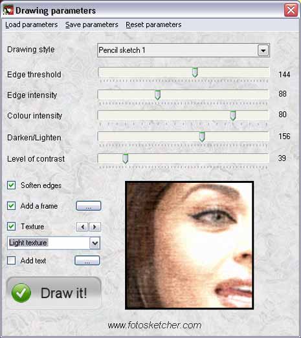Click the face preview thumbnail
301x338 pixels.
(x=190, y=246)
